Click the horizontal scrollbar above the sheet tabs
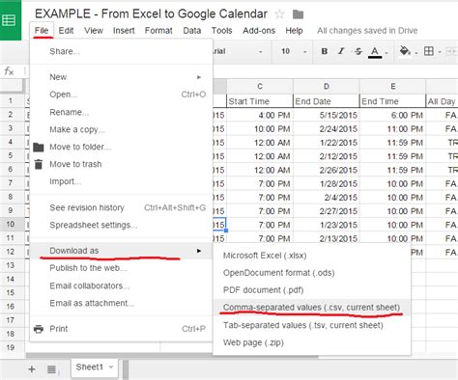Image resolution: width=458 pixels, height=380 pixels. point(172,357)
